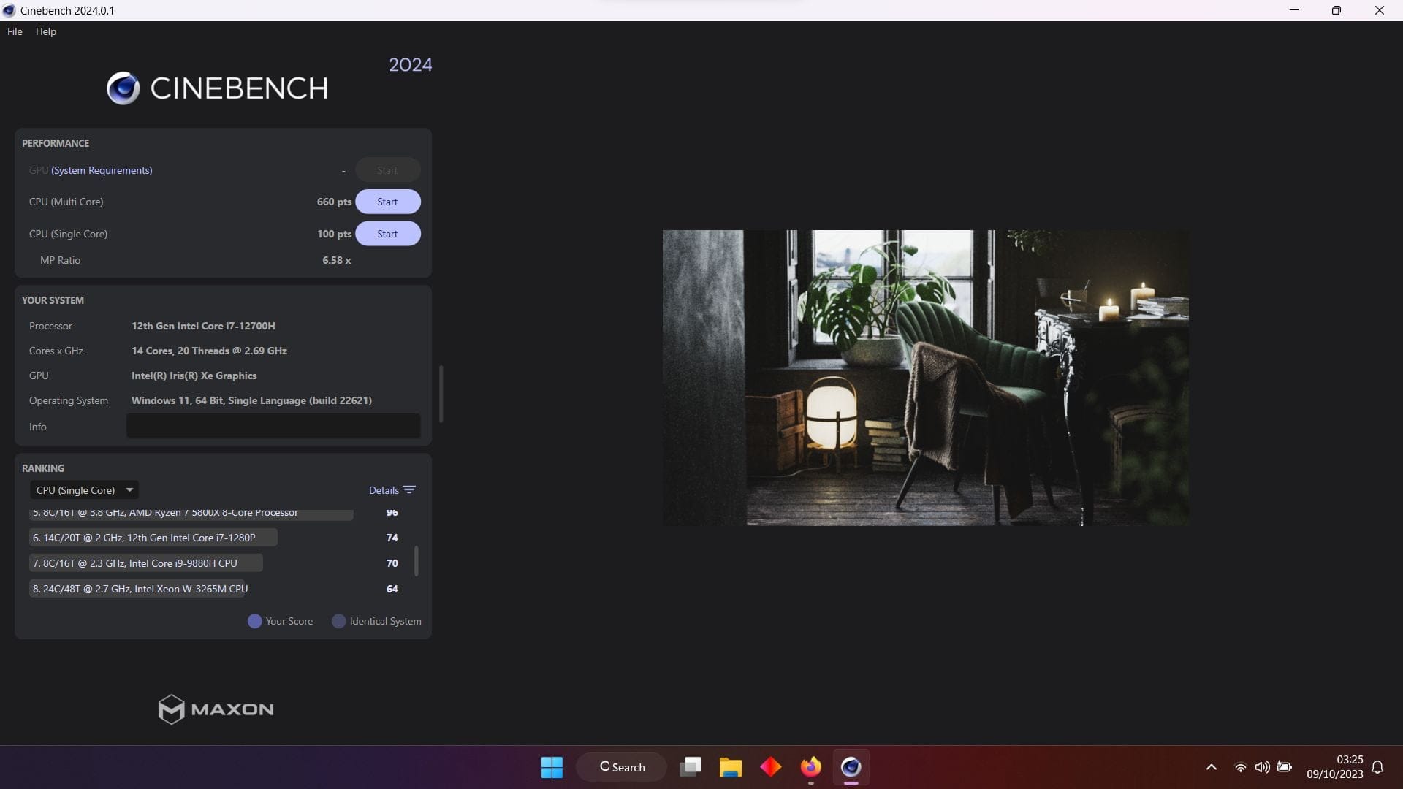Open Task View from the taskbar
Screen dimensions: 1403x789
(691, 767)
